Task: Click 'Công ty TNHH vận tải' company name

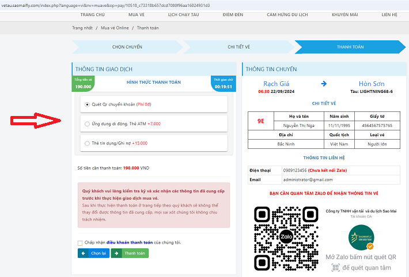Action: point(361,211)
